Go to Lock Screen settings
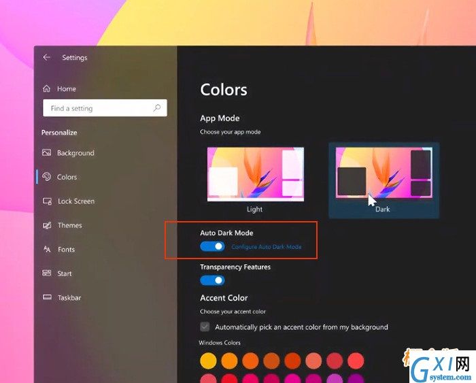The image size is (476, 383). 76,201
